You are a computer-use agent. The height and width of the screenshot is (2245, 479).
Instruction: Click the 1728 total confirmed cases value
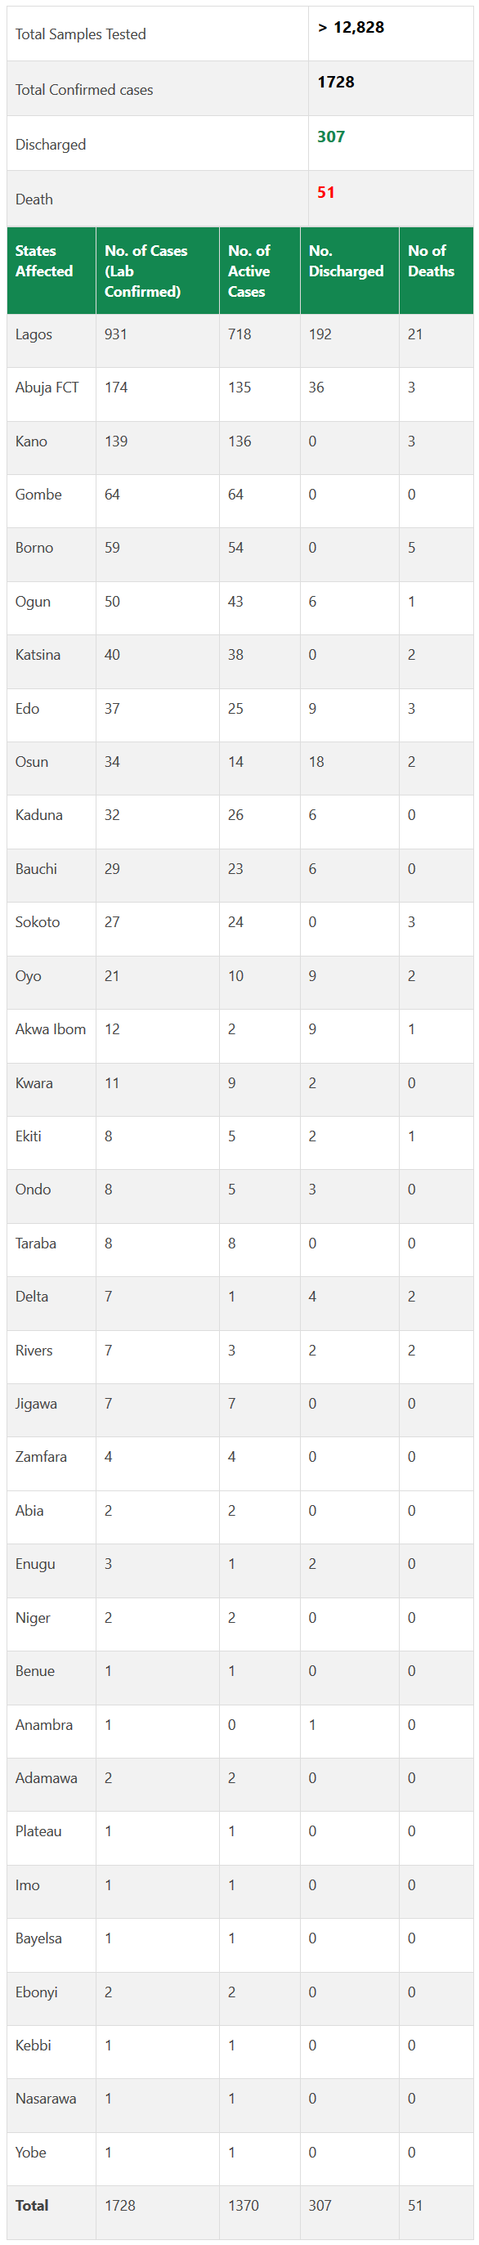click(x=335, y=82)
